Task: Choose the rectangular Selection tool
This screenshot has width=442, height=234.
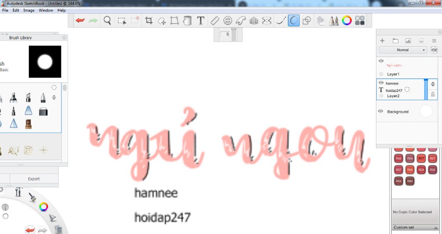Action: tap(122, 21)
